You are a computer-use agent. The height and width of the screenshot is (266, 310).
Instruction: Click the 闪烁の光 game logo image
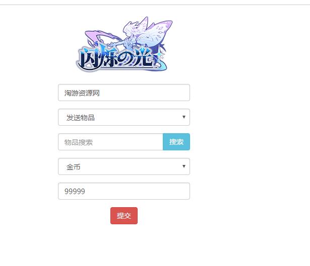(124, 44)
